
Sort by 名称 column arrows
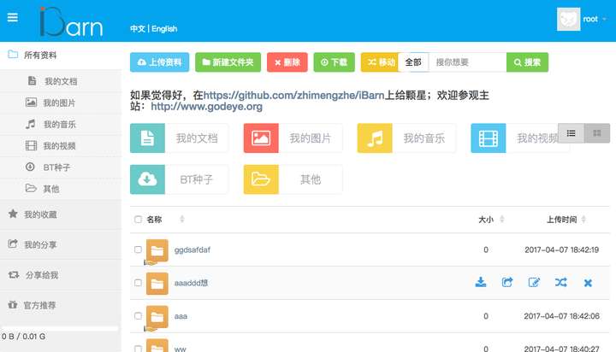(182, 220)
